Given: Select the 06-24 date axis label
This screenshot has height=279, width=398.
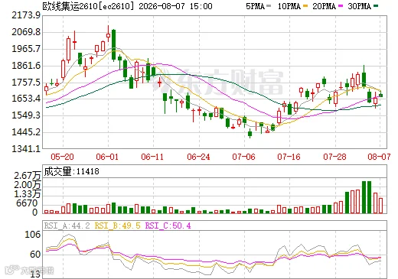Looking at the screenshot, I should click(198, 157).
